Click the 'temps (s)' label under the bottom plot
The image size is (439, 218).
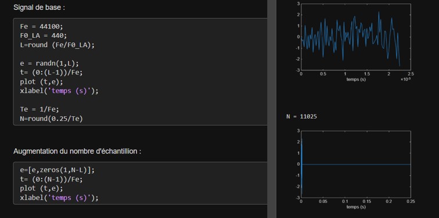[356, 207]
